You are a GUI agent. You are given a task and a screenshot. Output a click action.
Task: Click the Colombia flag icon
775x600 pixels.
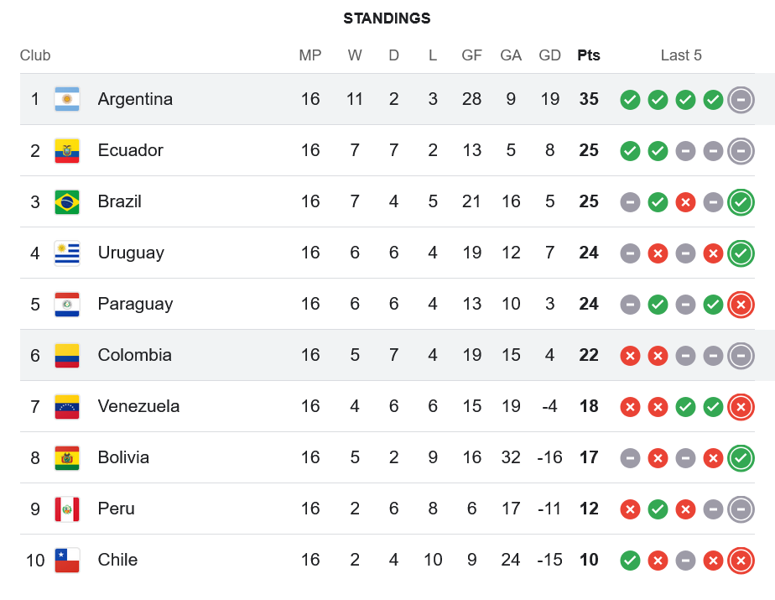(x=67, y=355)
